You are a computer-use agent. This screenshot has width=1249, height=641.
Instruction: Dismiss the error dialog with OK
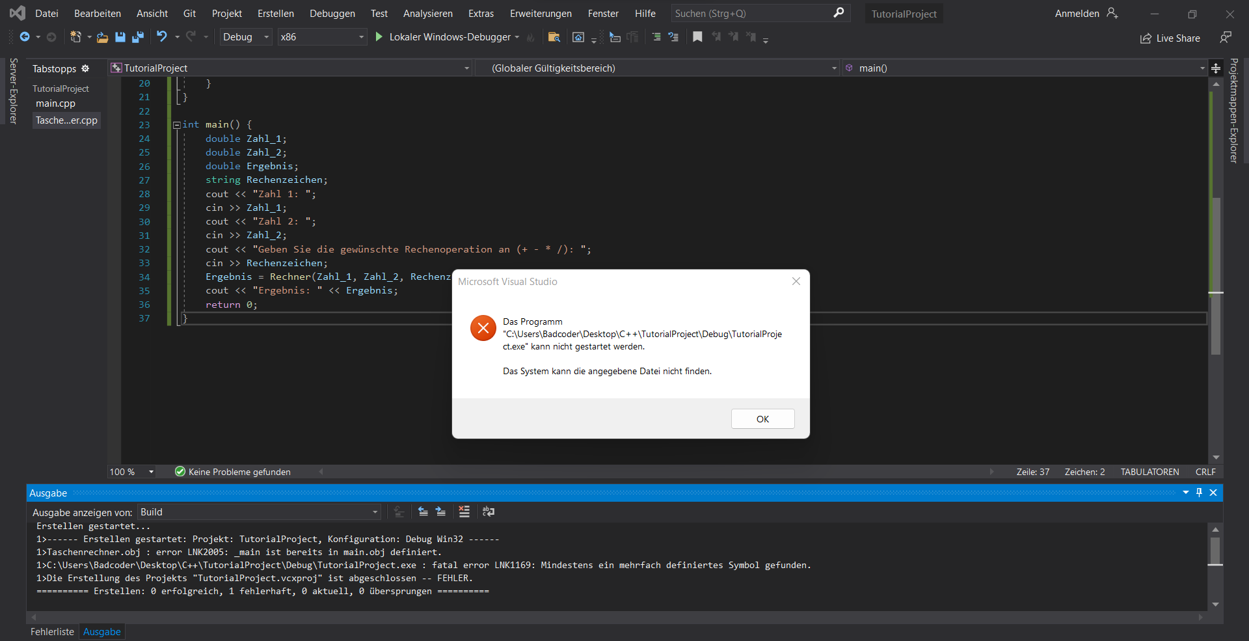(x=762, y=418)
